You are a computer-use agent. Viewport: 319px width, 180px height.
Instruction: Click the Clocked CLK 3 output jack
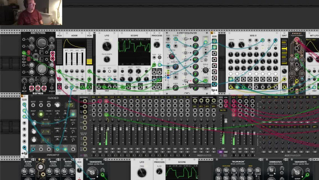pos(73,149)
